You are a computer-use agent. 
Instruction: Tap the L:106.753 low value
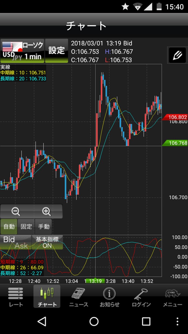[x=119, y=60]
